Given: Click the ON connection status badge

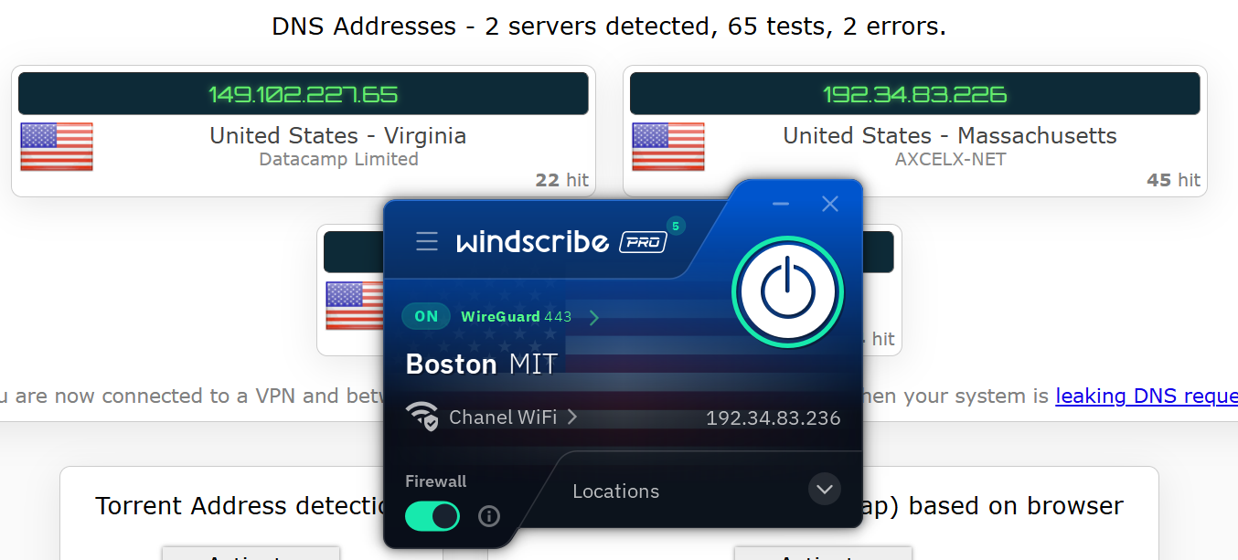Looking at the screenshot, I should click(x=426, y=317).
